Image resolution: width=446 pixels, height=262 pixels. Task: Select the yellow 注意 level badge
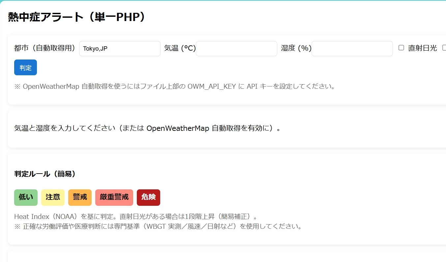point(53,197)
